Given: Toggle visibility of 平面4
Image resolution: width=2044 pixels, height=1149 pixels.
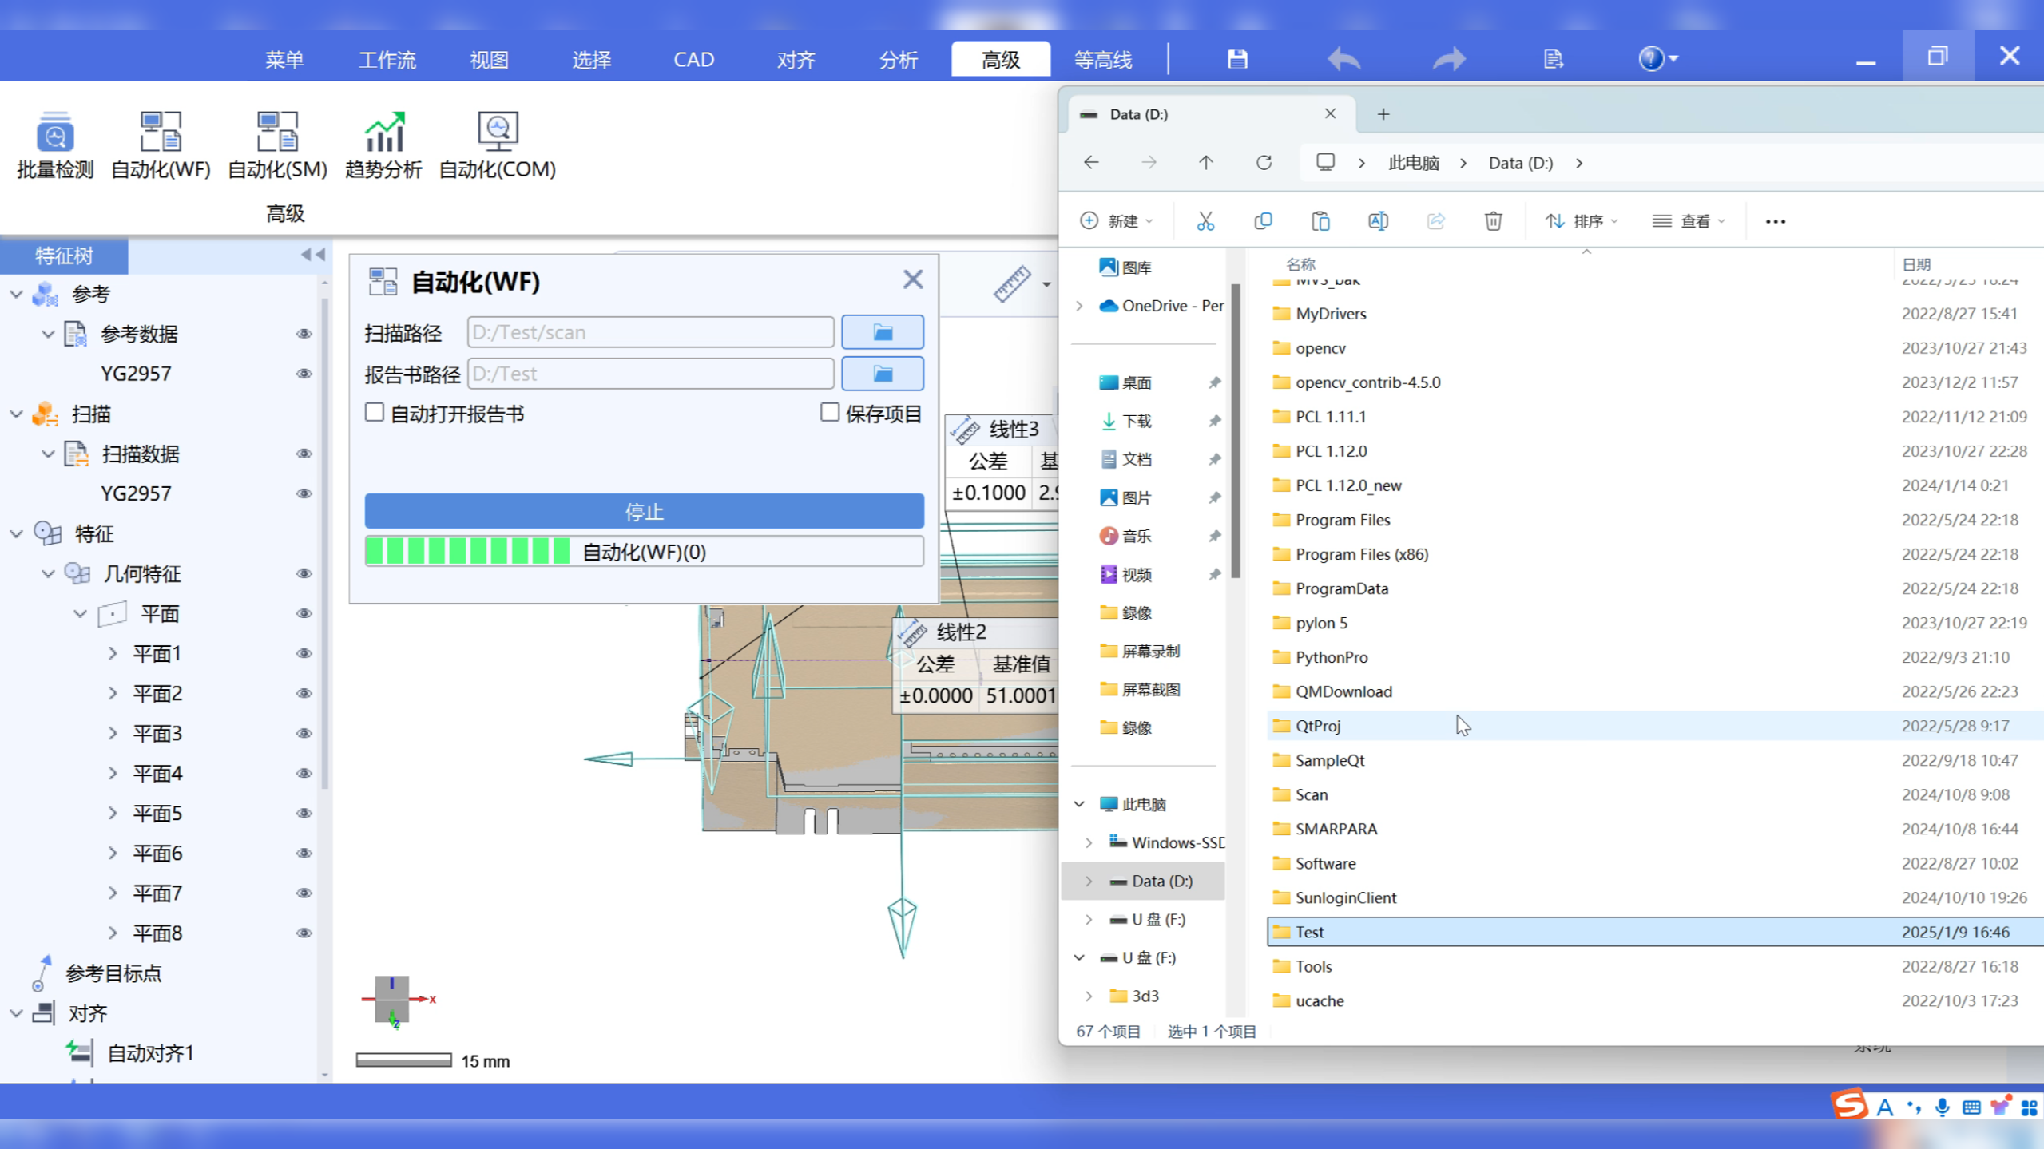Looking at the screenshot, I should (x=304, y=773).
